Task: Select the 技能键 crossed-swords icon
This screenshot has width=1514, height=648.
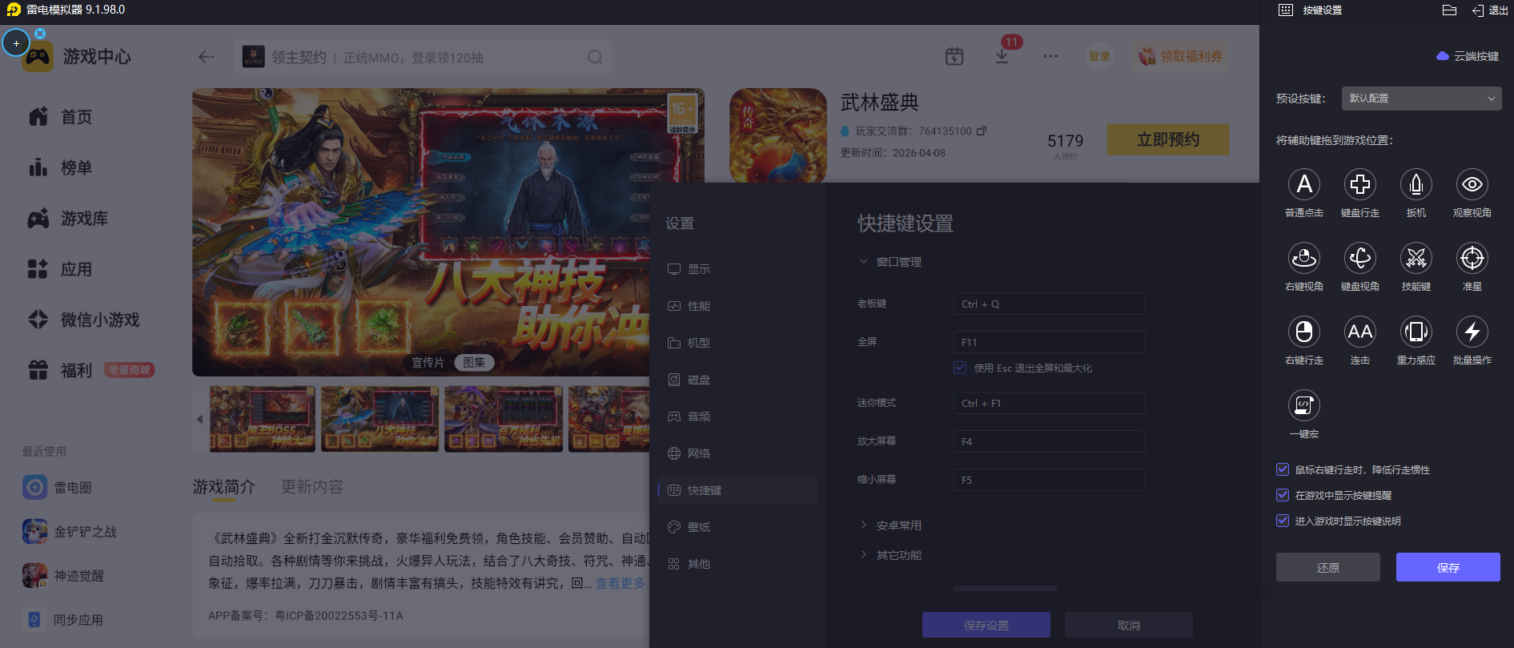Action: pos(1416,258)
